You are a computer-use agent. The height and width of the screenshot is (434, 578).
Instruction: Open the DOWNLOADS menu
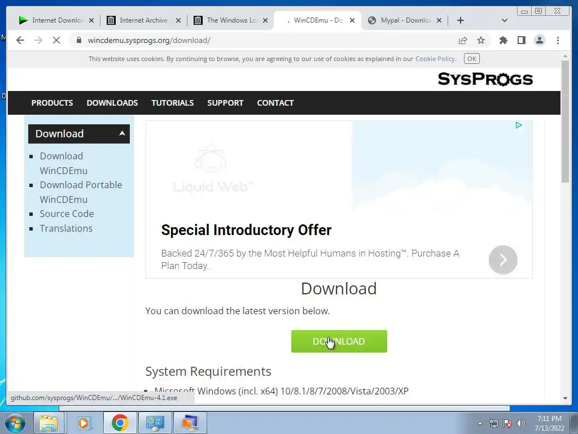[x=112, y=103]
